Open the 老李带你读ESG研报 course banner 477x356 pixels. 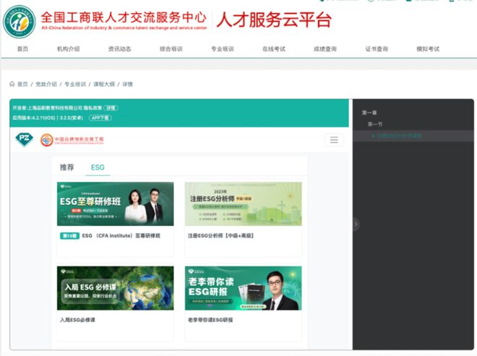[244, 288]
